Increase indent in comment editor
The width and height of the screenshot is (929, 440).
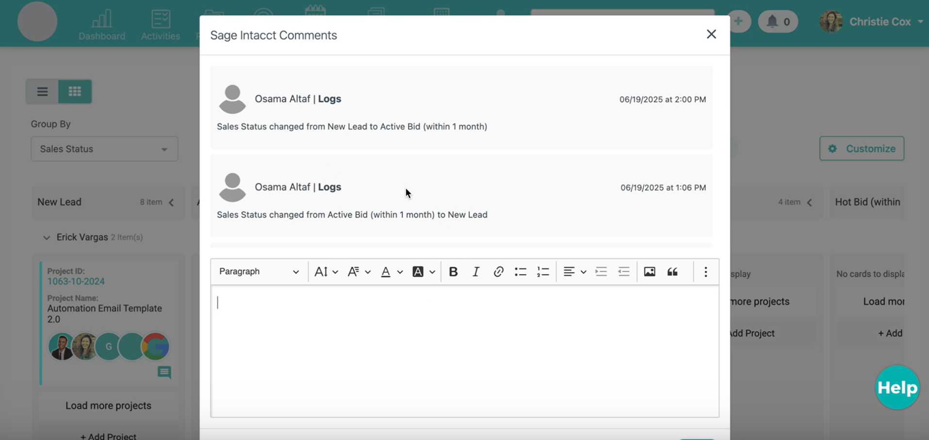[x=601, y=272]
